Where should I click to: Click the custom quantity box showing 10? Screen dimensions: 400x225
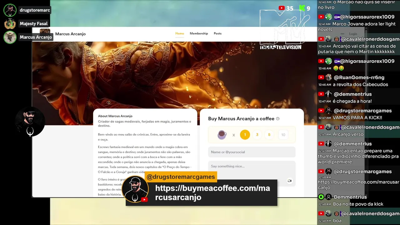click(x=283, y=135)
